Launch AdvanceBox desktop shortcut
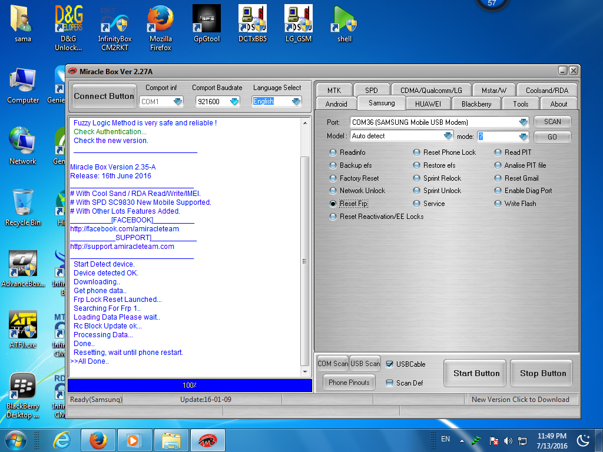This screenshot has height=452, width=603. pos(23,268)
